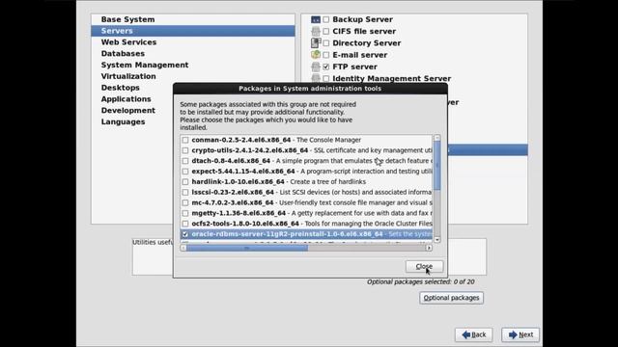Viewport: 618px width, 347px height.
Task: Select the System Management category
Action: tap(193, 65)
